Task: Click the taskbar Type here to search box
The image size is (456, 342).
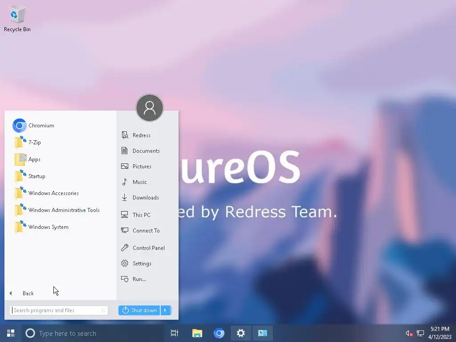Action: [x=93, y=333]
